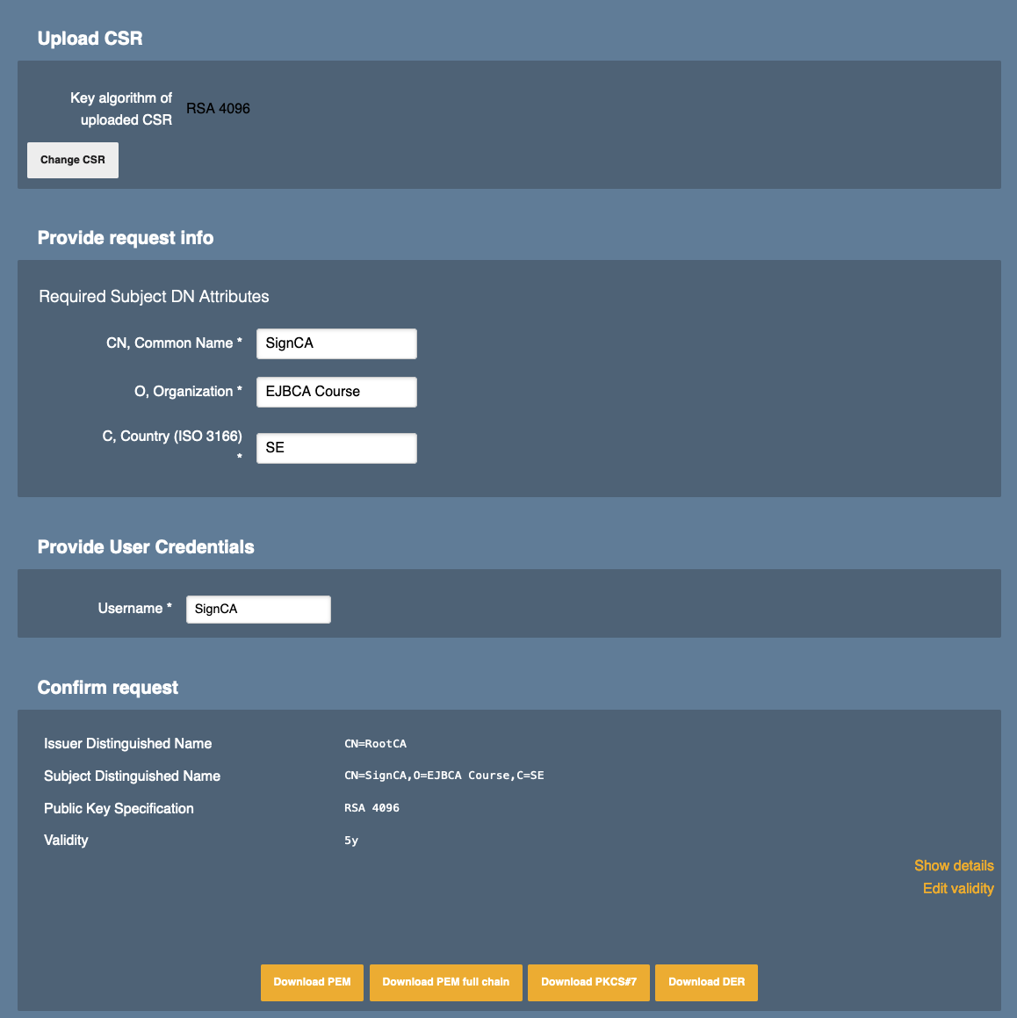This screenshot has width=1017, height=1018.
Task: Focus the CN, Common Name input field
Action: pos(336,343)
